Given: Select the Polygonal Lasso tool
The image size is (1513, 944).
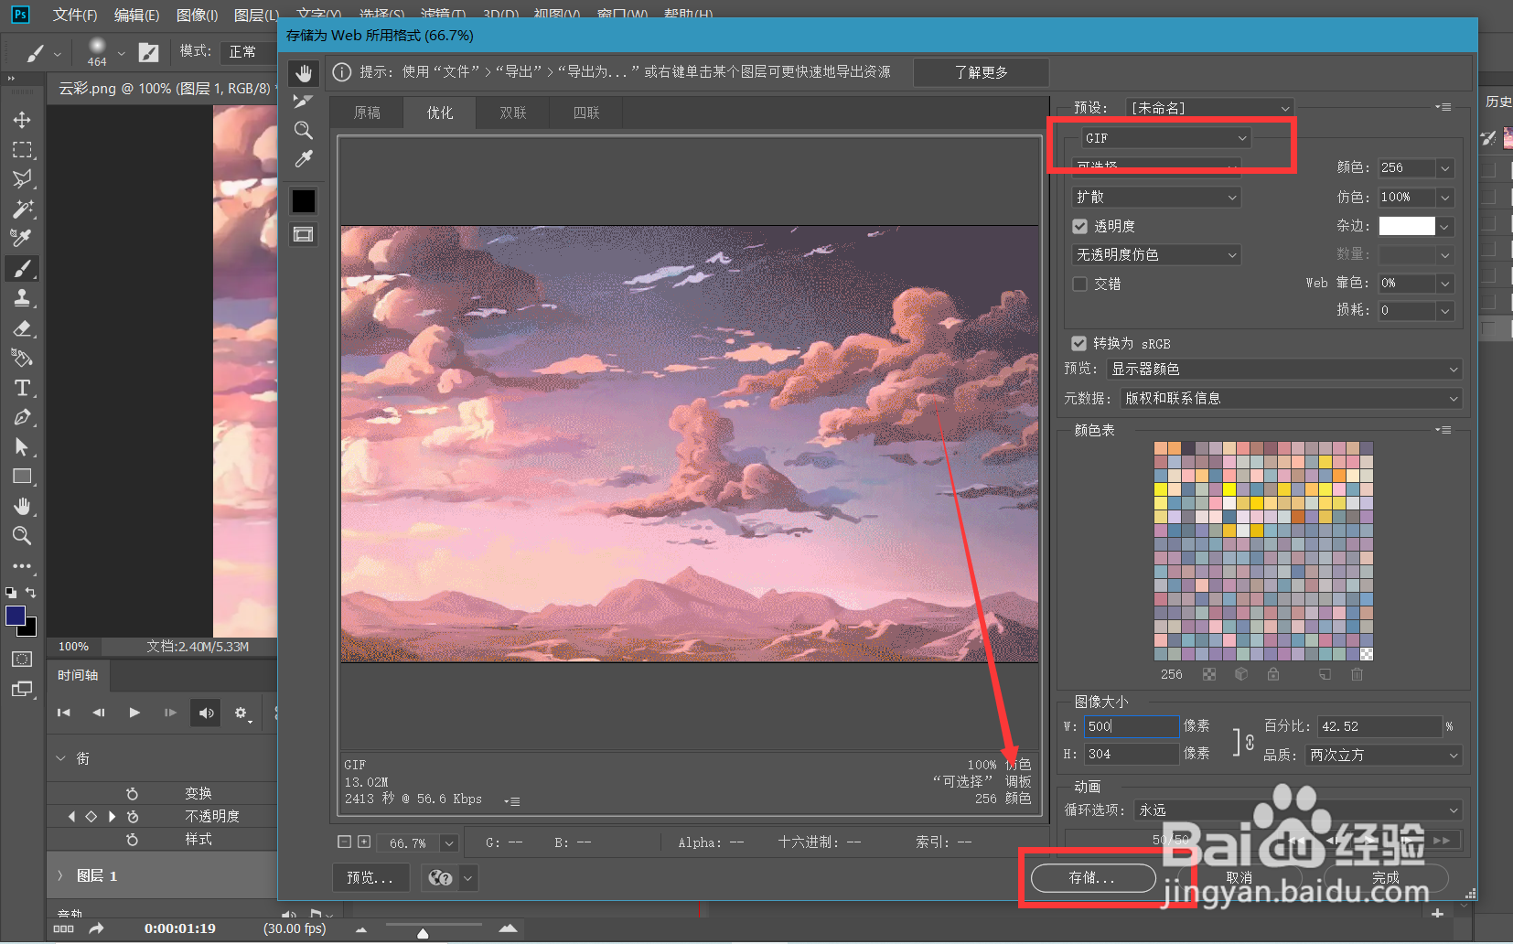Looking at the screenshot, I should pyautogui.click(x=22, y=179).
